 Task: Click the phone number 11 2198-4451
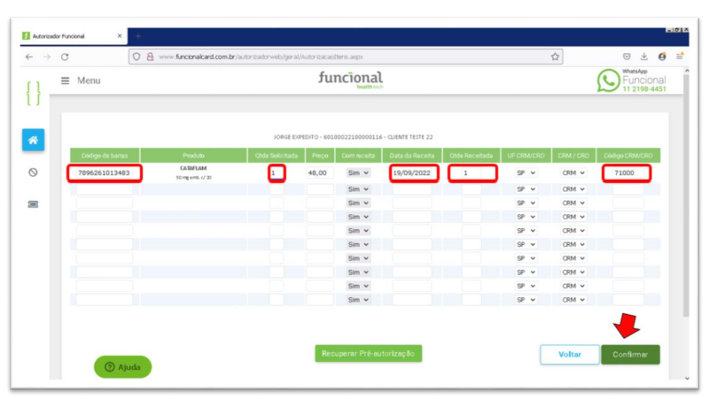(644, 89)
